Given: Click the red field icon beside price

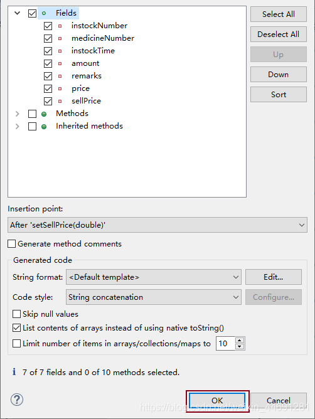Looking at the screenshot, I should coord(60,88).
